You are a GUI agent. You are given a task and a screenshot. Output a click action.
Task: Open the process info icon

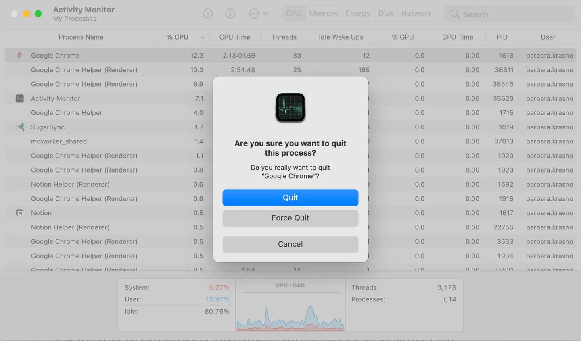click(x=230, y=14)
